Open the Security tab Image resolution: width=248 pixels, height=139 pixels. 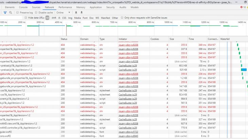tap(110, 7)
